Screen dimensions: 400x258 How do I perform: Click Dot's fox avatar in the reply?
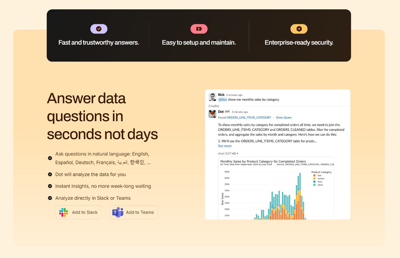pos(213,114)
